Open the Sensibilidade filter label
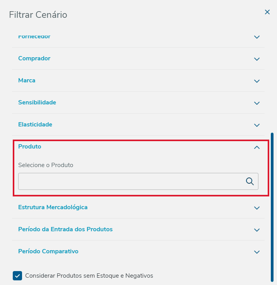The height and width of the screenshot is (285, 277). coord(37,102)
